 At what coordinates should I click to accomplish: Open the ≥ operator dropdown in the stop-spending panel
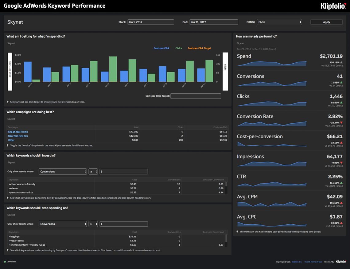click(x=93, y=224)
